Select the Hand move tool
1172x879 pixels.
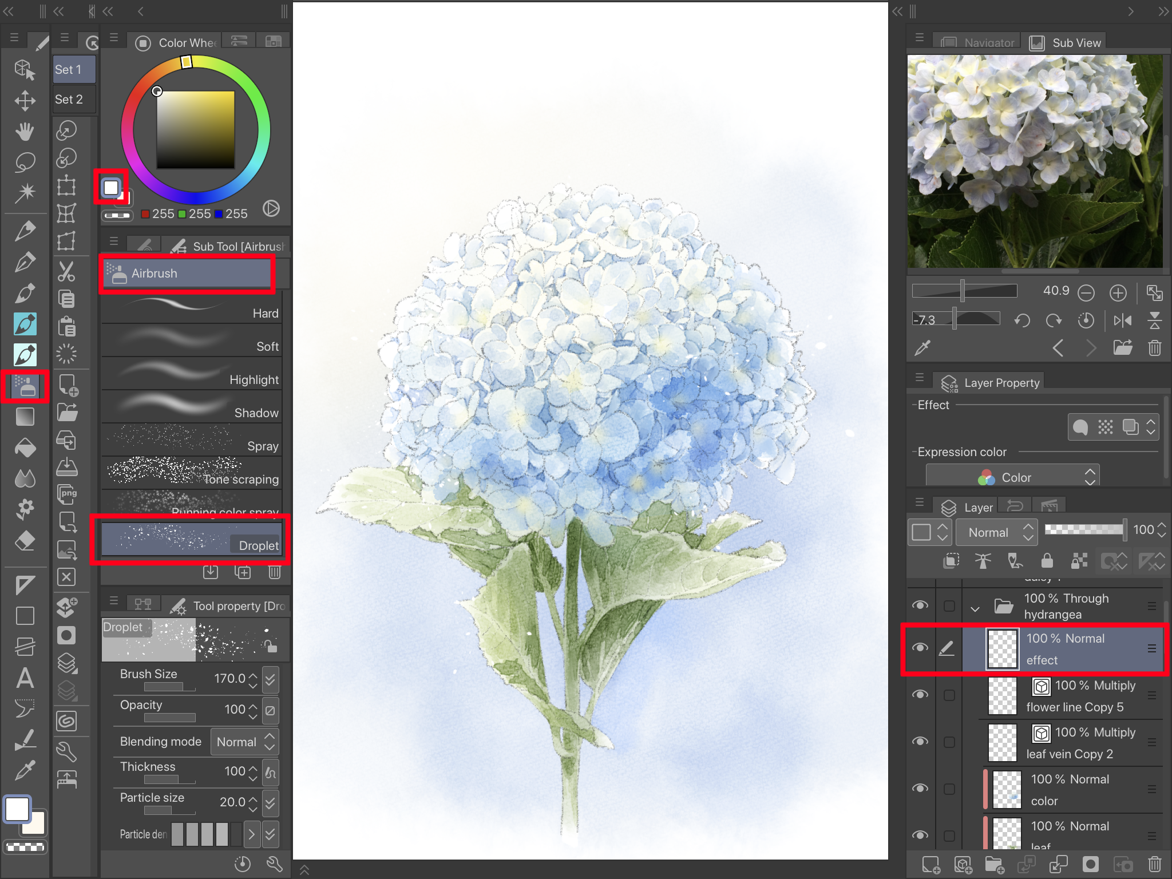coord(25,132)
